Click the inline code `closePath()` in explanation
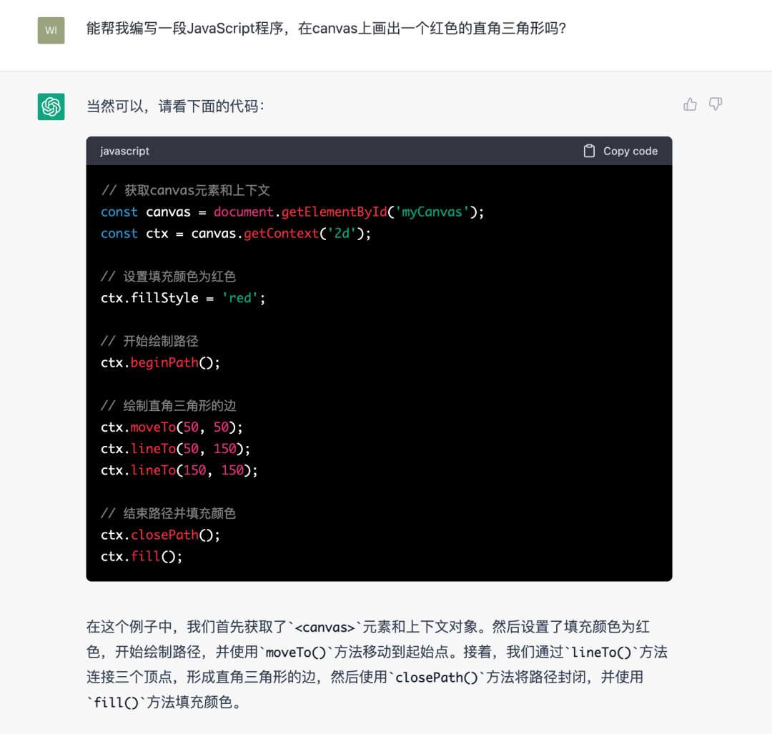772x734 pixels. click(x=437, y=678)
